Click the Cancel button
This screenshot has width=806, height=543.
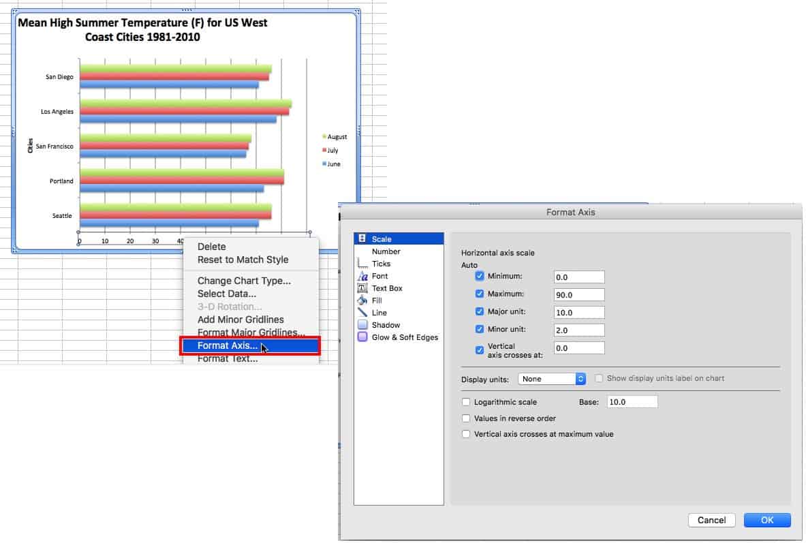coord(712,520)
